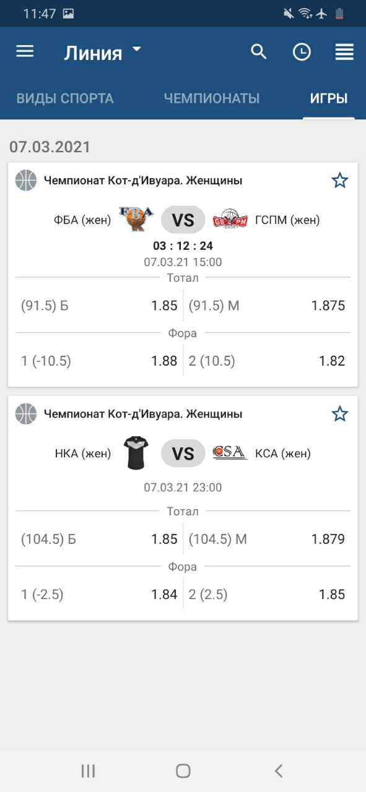Tap the Android back navigation button

pos(279,770)
